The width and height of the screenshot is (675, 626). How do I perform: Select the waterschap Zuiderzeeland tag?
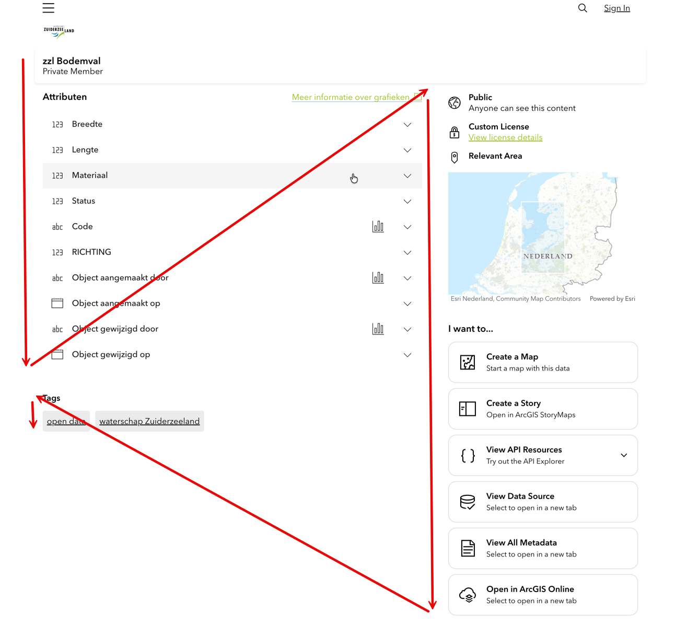pyautogui.click(x=149, y=421)
